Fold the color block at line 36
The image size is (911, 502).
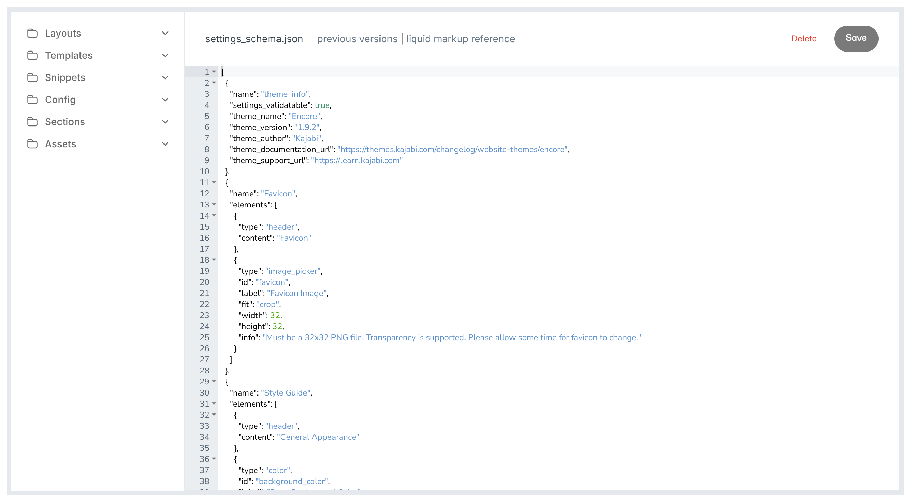[214, 459]
